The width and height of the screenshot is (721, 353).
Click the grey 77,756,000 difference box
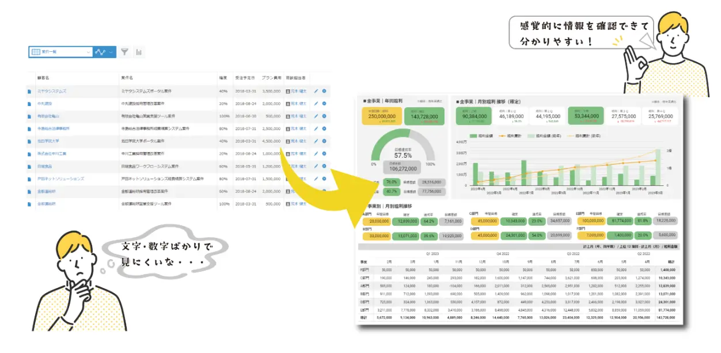tap(431, 191)
